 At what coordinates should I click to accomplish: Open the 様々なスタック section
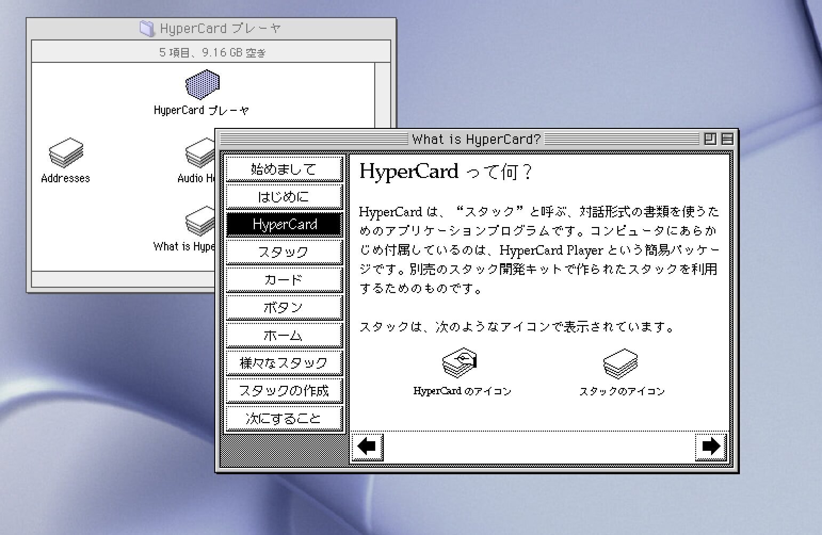point(284,363)
